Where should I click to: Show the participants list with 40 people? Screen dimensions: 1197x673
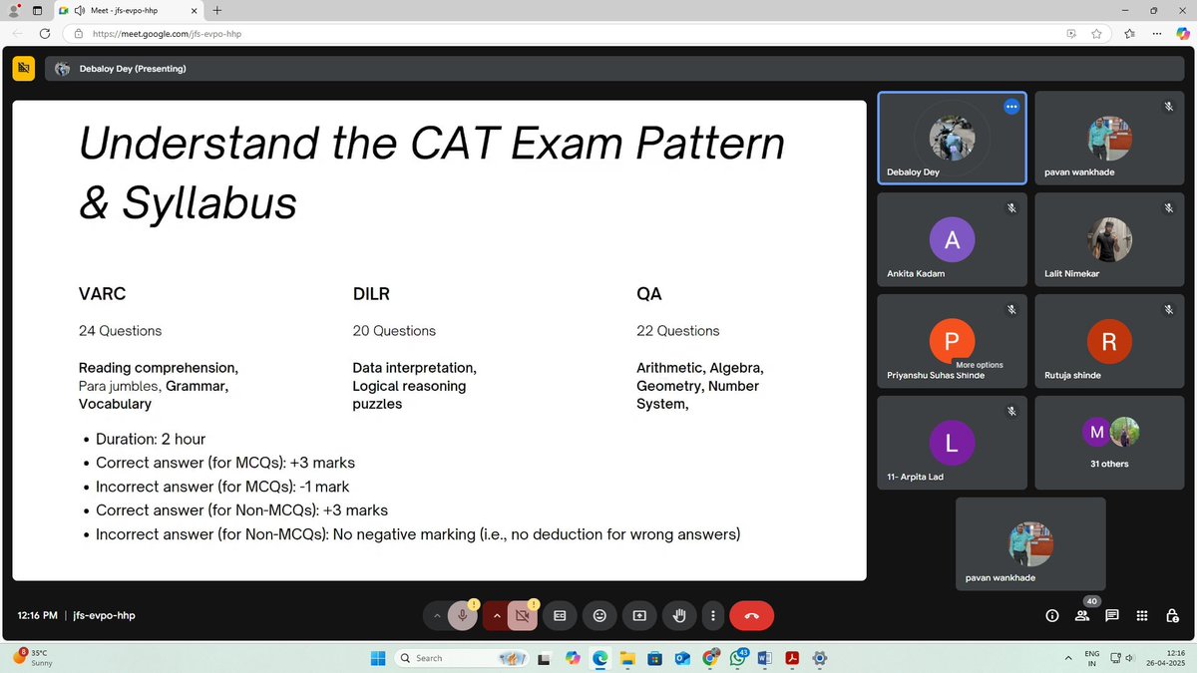pyautogui.click(x=1081, y=615)
